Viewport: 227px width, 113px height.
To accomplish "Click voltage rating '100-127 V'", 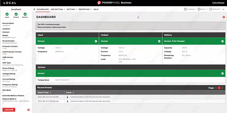I will pos(6,76).
